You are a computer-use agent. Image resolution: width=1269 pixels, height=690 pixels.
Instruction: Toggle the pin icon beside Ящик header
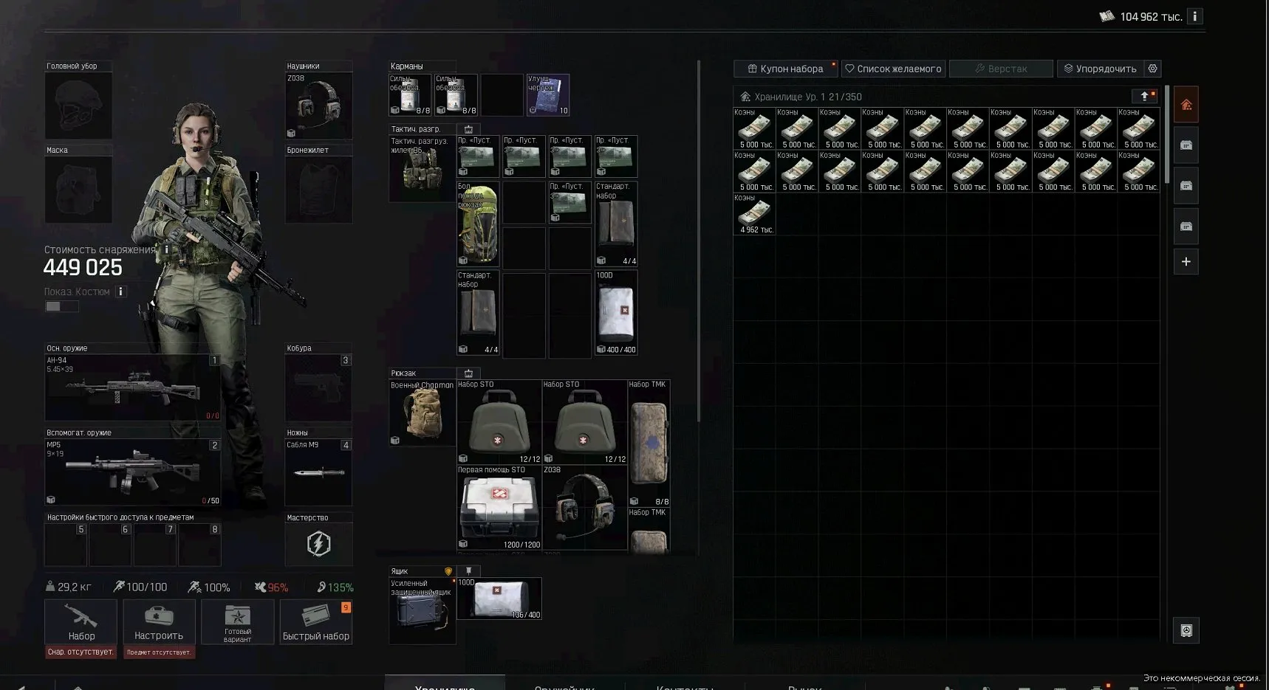coord(468,571)
